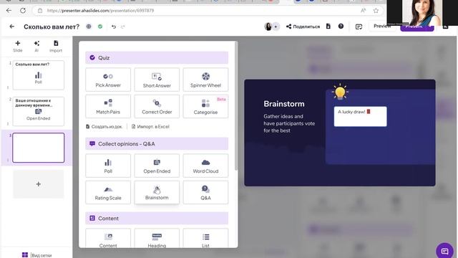Screen dimensions: 458x258
Task: Choose the Short Answer slide type
Action: 157,80
